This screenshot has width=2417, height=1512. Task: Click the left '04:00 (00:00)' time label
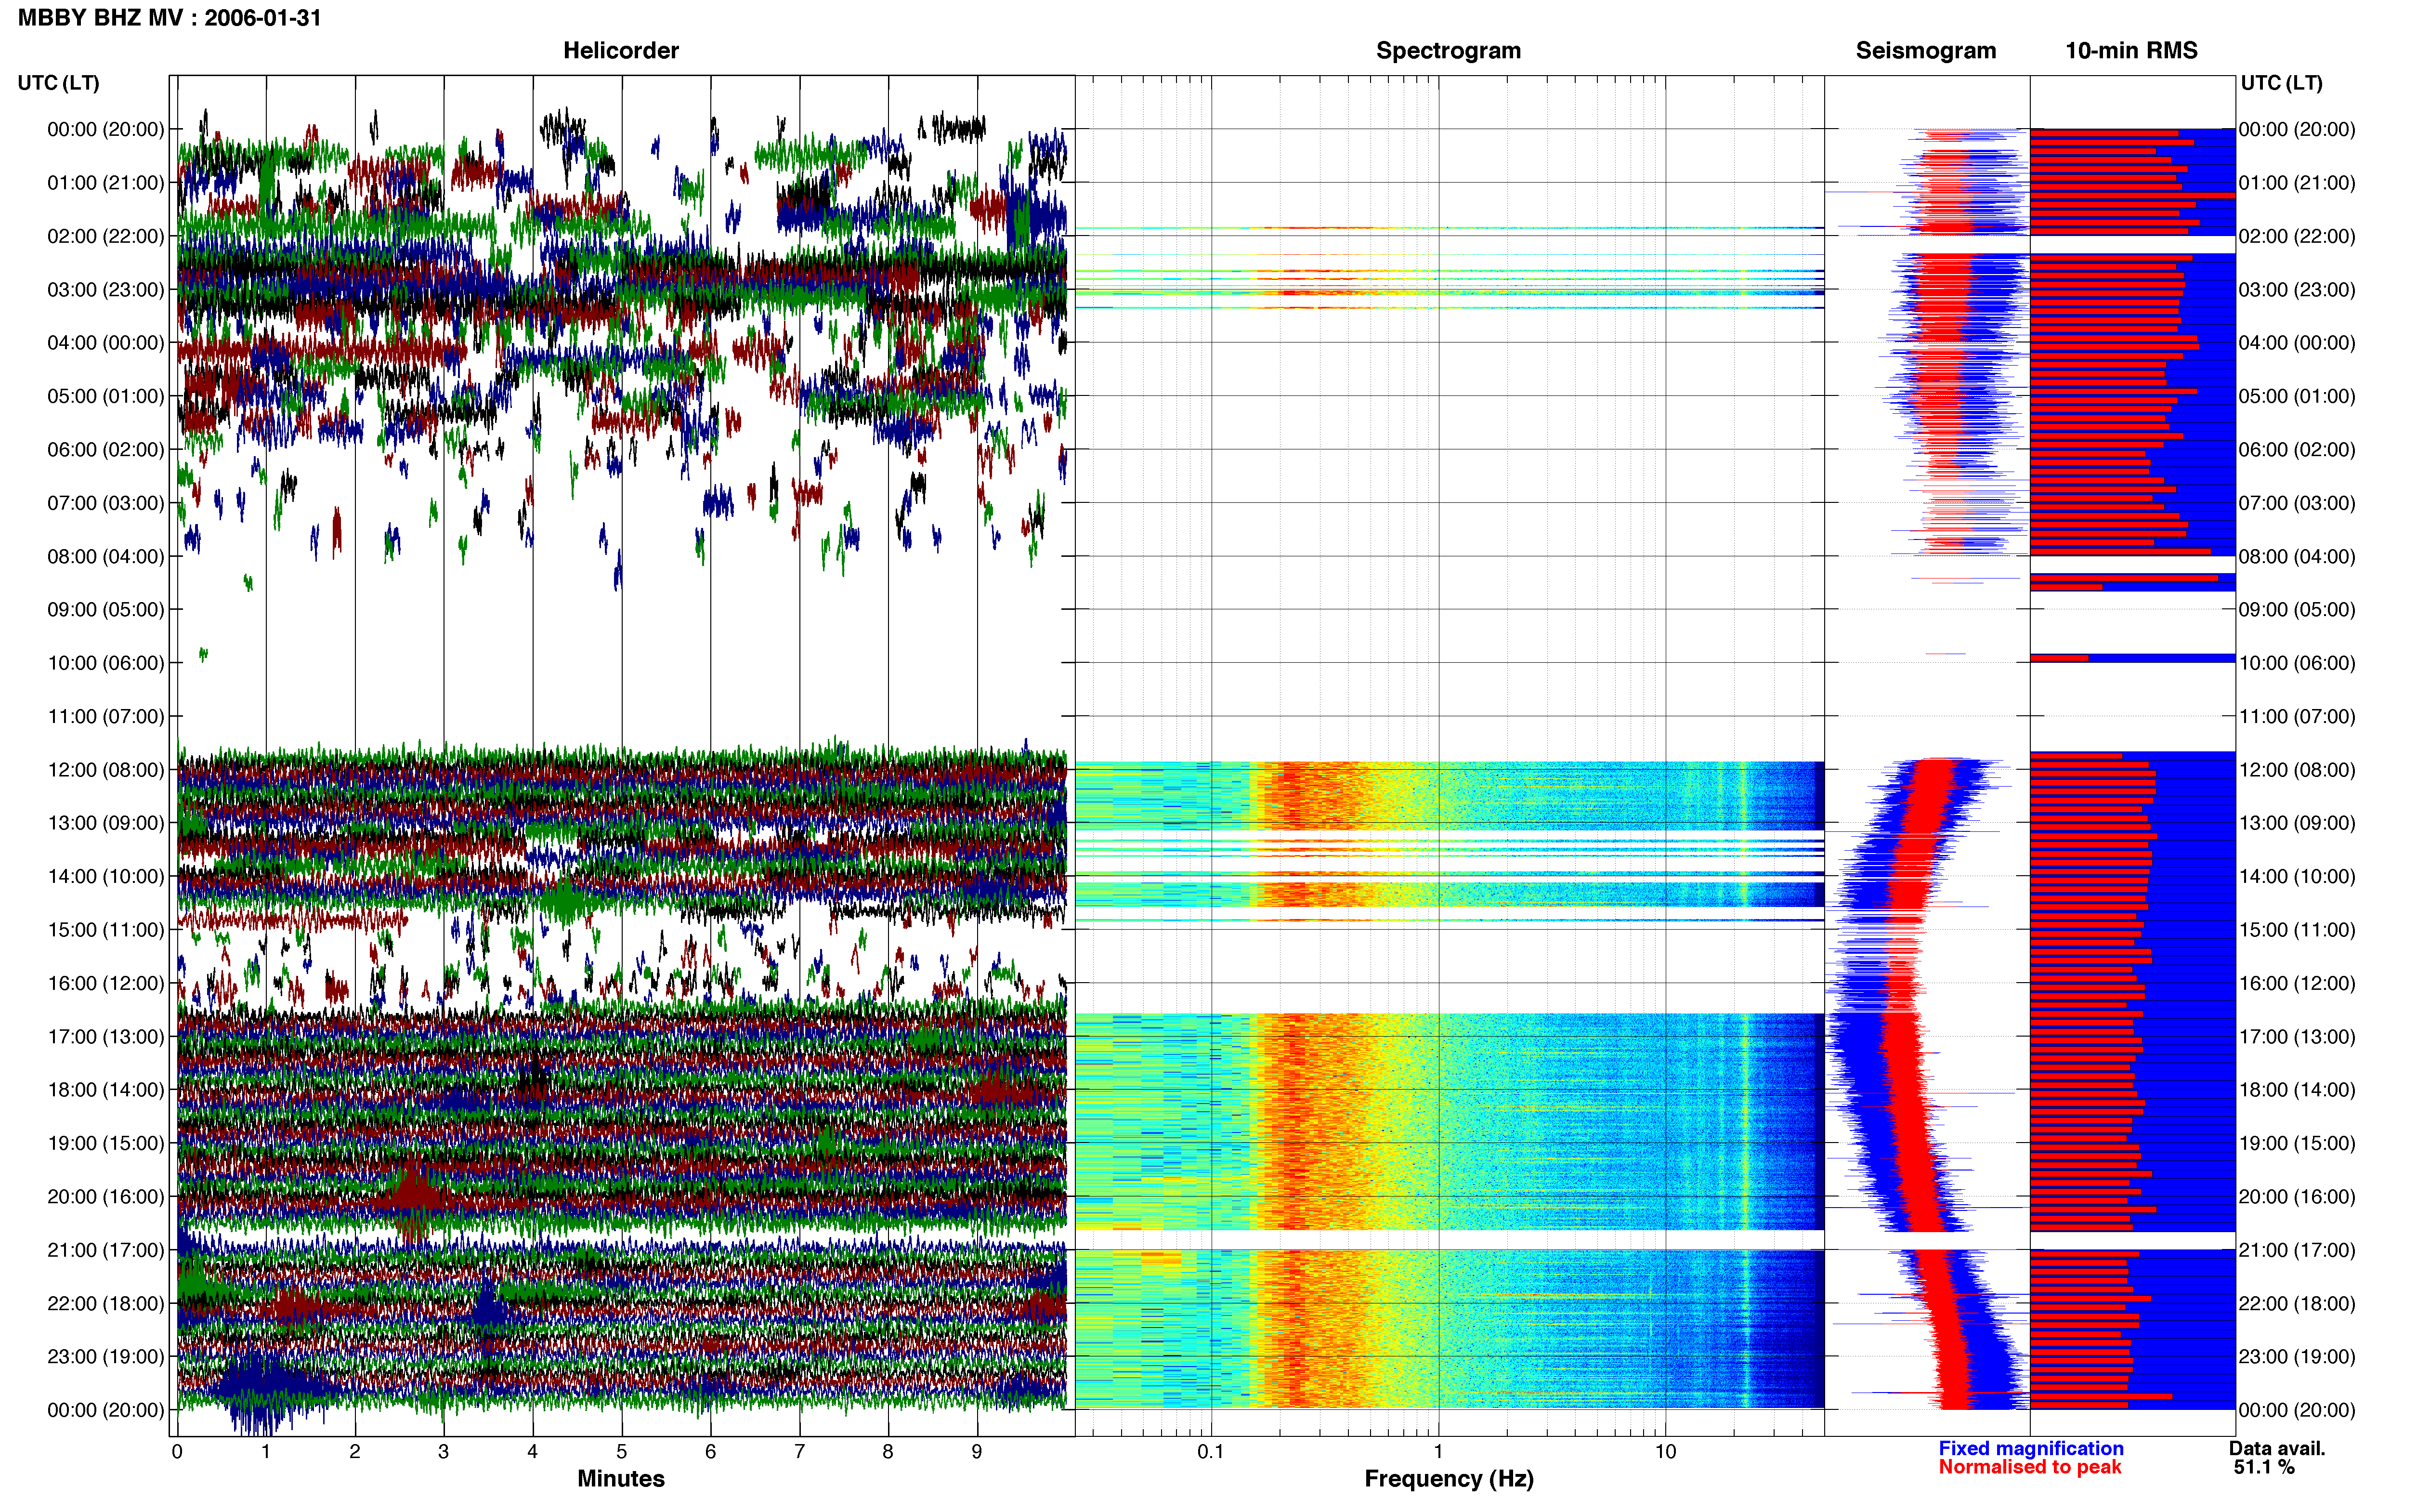pos(106,343)
